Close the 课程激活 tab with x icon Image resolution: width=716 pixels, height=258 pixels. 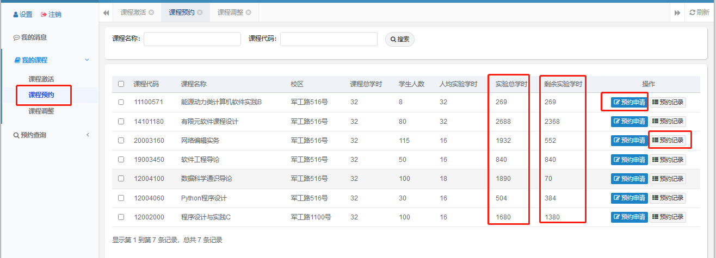tap(151, 12)
